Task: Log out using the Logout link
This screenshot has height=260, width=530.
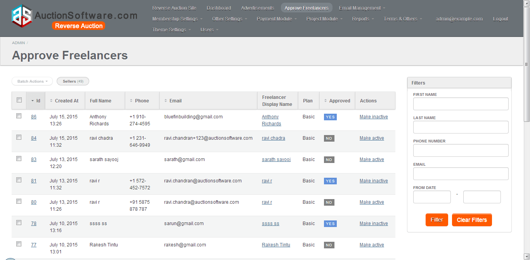Action: coord(501,19)
